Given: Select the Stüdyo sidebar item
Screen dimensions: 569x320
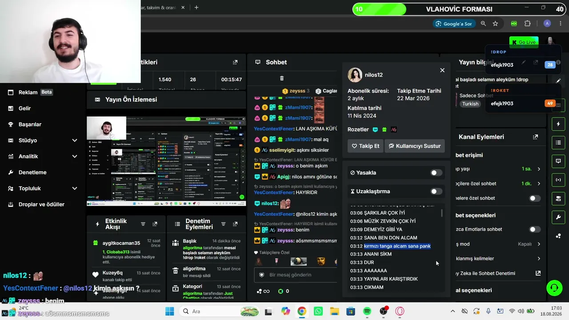Looking at the screenshot, I should (x=28, y=140).
